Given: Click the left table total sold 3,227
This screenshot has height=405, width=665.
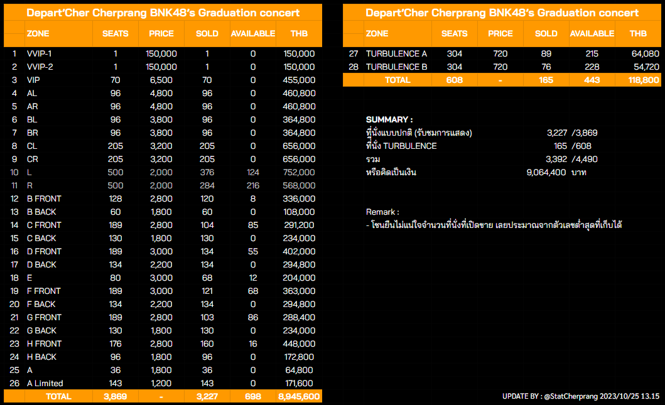Looking at the screenshot, I should click(207, 396).
